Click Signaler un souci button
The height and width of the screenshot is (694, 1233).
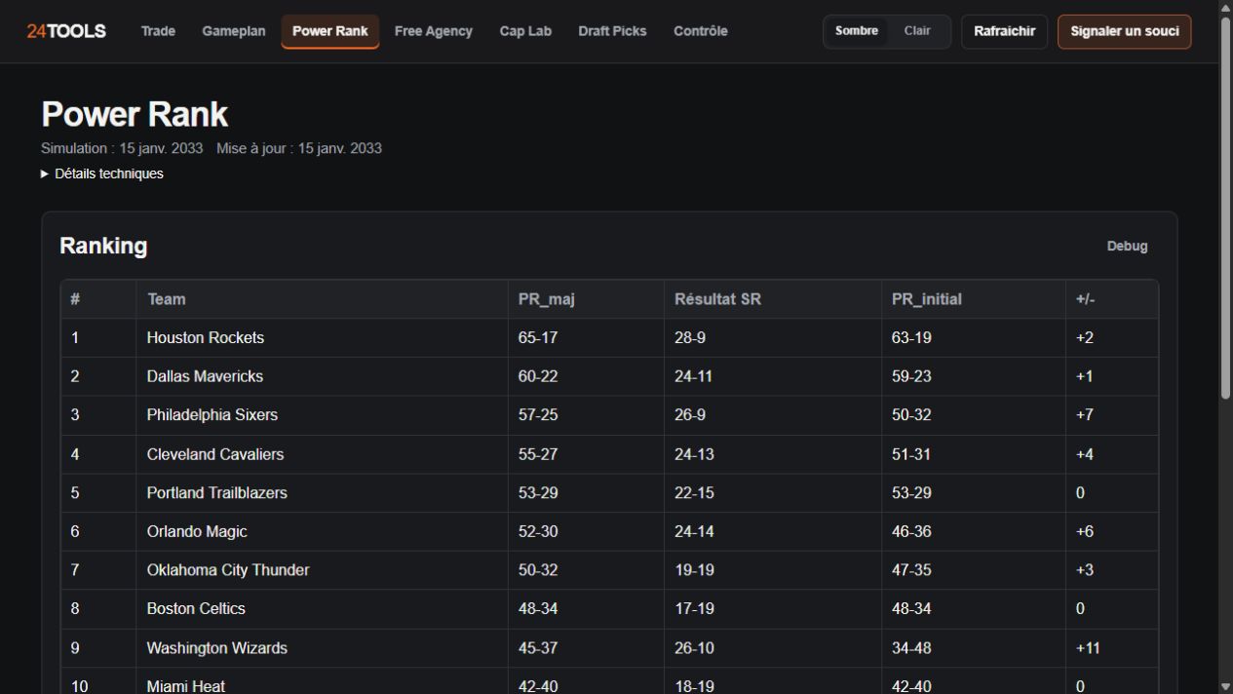pos(1125,31)
